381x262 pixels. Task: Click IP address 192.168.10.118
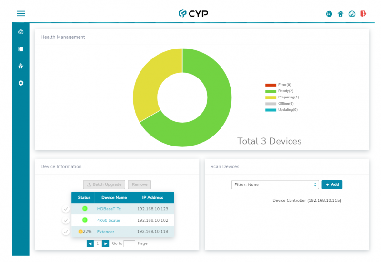point(152,232)
